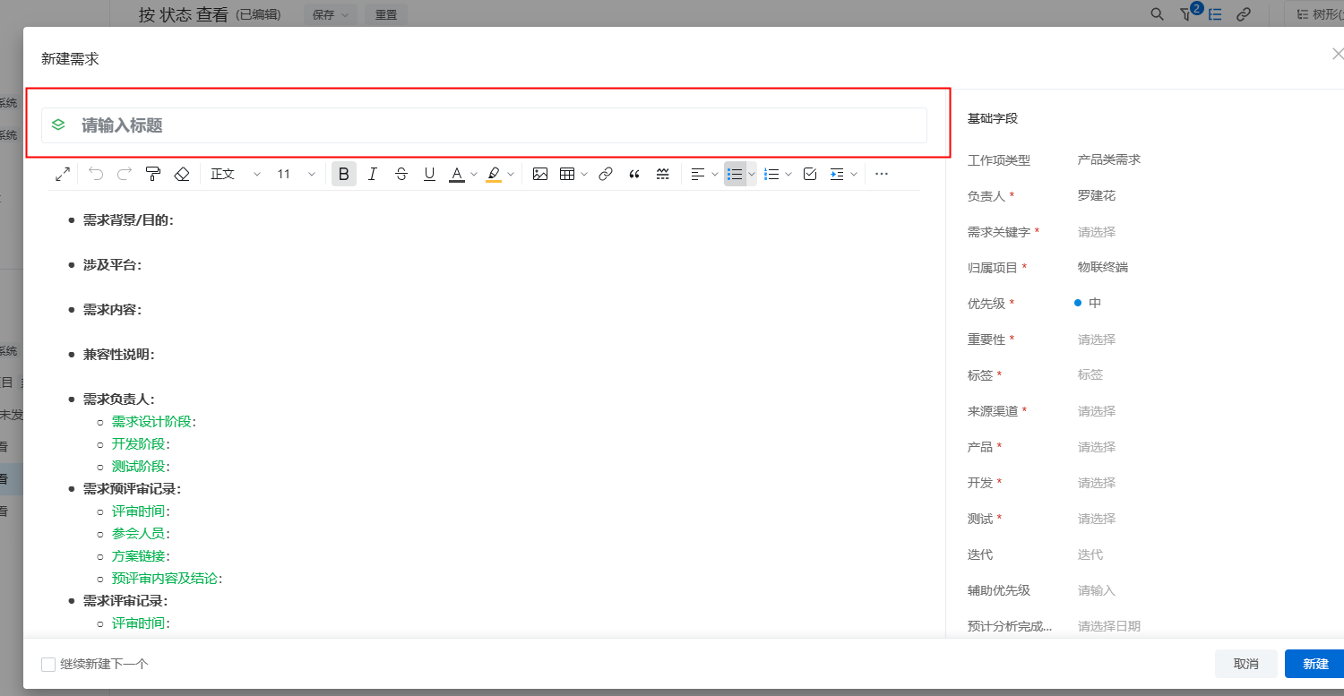Open more toolbar options ellipsis
The height and width of the screenshot is (696, 1344).
pyautogui.click(x=882, y=174)
